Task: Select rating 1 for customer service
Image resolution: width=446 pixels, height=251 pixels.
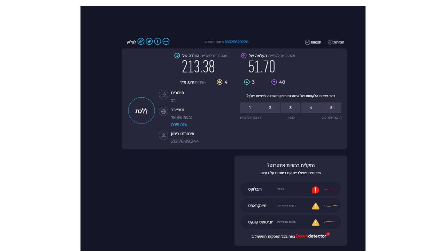Action: (x=250, y=108)
